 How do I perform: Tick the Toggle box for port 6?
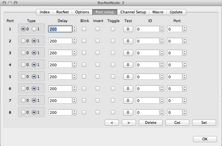[x=113, y=88]
